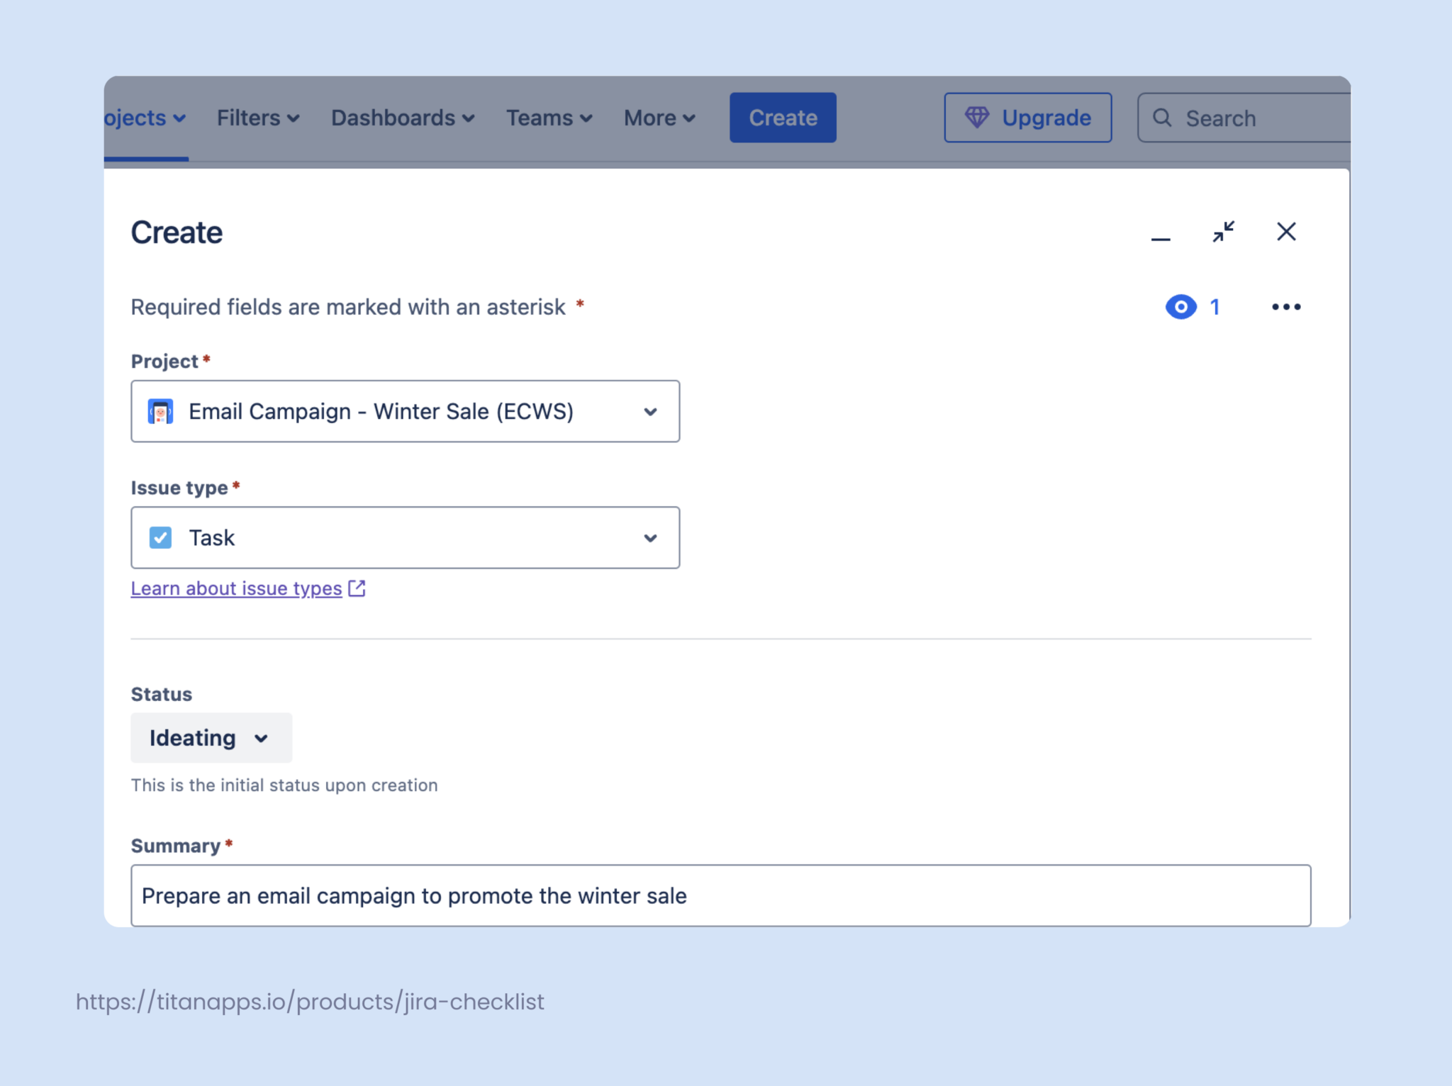Toggle the watchers eye indicator
The image size is (1452, 1086).
point(1180,306)
